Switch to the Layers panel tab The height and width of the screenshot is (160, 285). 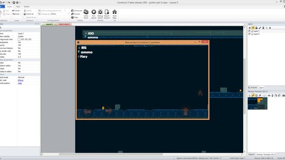click(x=261, y=88)
